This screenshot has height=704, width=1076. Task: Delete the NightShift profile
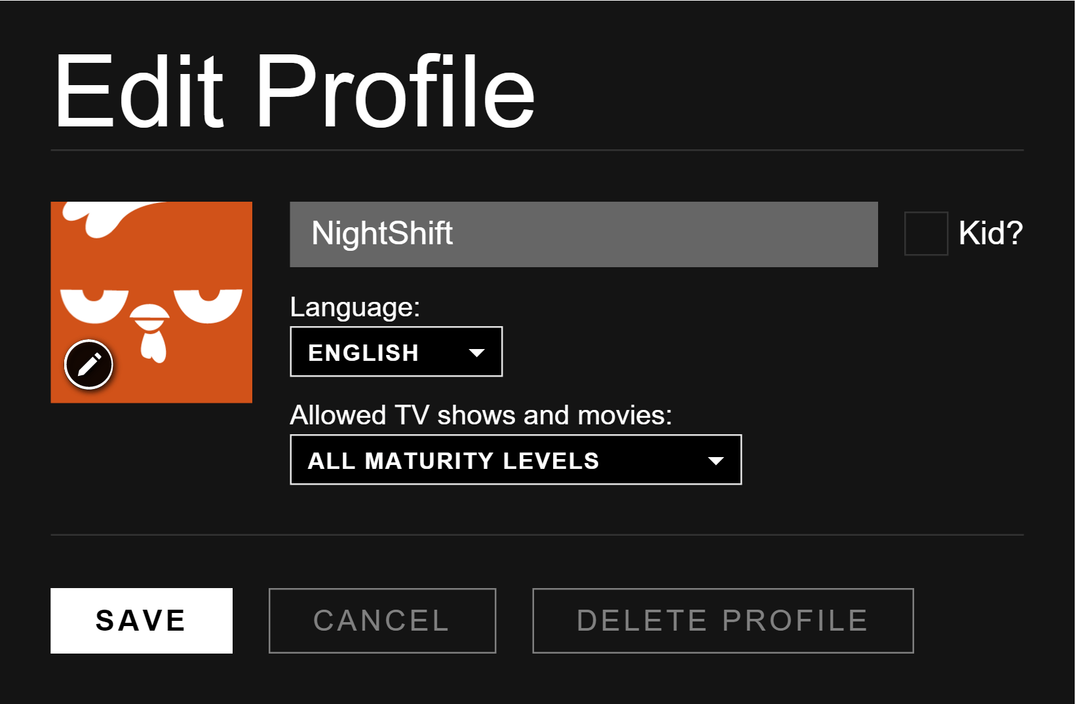click(722, 621)
